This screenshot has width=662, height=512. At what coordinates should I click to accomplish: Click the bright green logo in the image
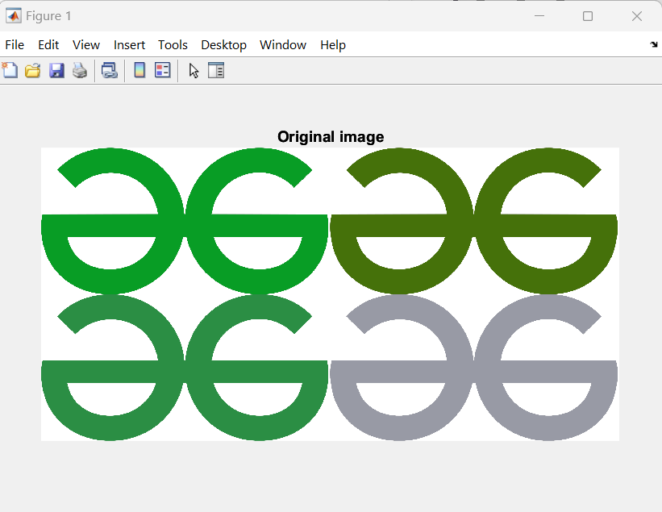click(185, 221)
